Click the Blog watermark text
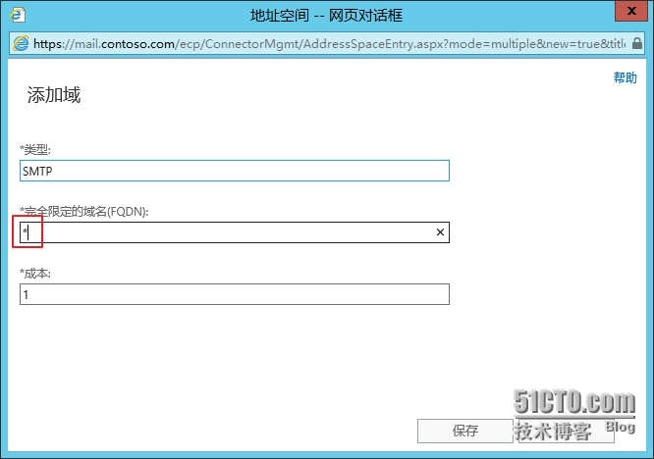Screen dimensions: 654x459 point(620,427)
